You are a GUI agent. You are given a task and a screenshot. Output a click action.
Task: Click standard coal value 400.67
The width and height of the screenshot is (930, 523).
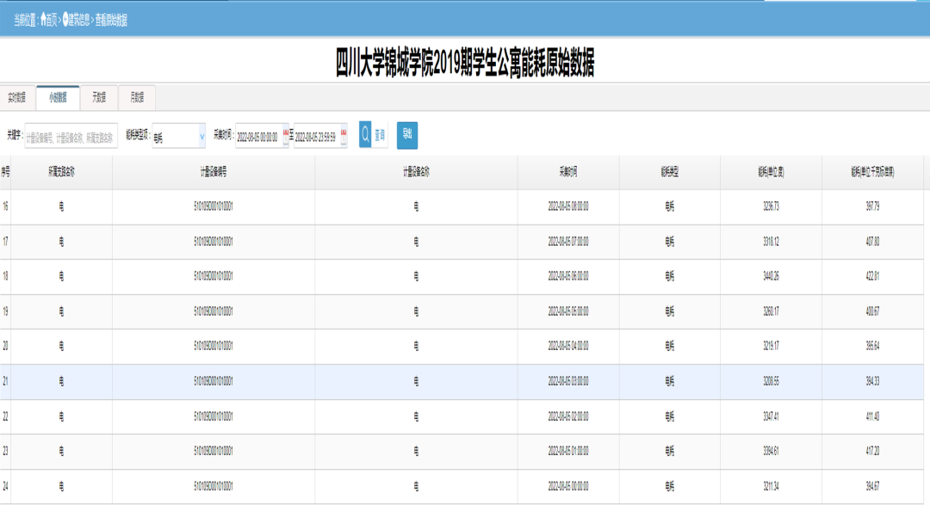pos(872,311)
